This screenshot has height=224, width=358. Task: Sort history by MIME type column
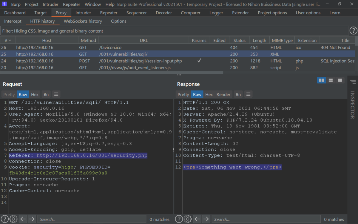pyautogui.click(x=282, y=40)
